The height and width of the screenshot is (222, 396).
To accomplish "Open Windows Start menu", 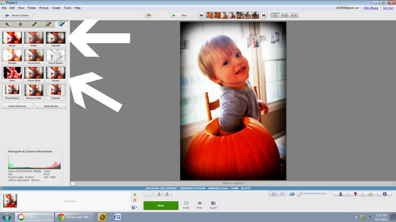I will [7, 217].
